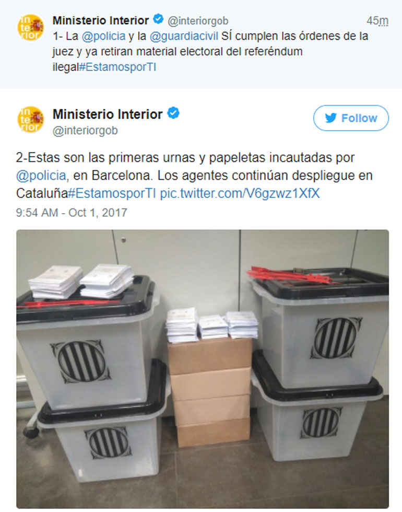Open the 45m timestamp link
Viewport: 402px width, 512px height.
[377, 21]
